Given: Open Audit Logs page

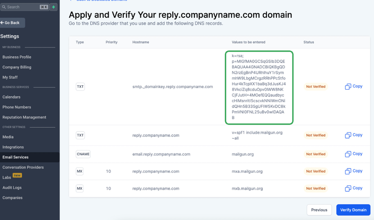Looking at the screenshot, I should pyautogui.click(x=12, y=188).
